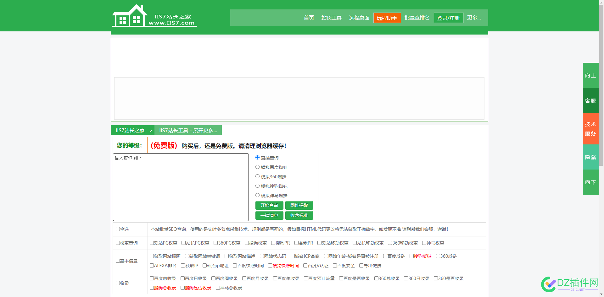Enable the 搜狗权重 checkbox
This screenshot has height=297, width=604.
pyautogui.click(x=247, y=243)
